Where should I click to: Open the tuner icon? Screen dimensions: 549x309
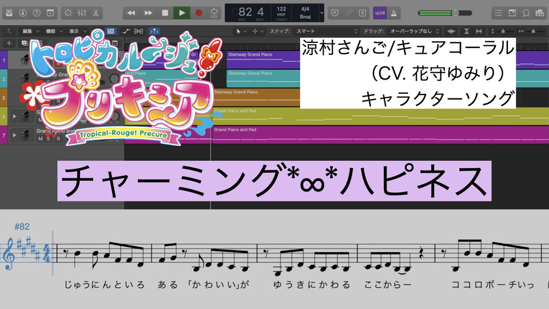348,13
